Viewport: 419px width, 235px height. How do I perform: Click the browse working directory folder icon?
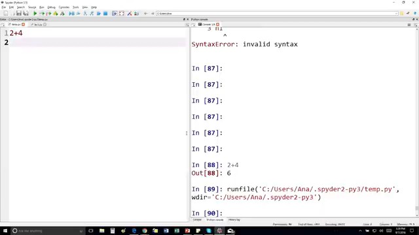401,13
